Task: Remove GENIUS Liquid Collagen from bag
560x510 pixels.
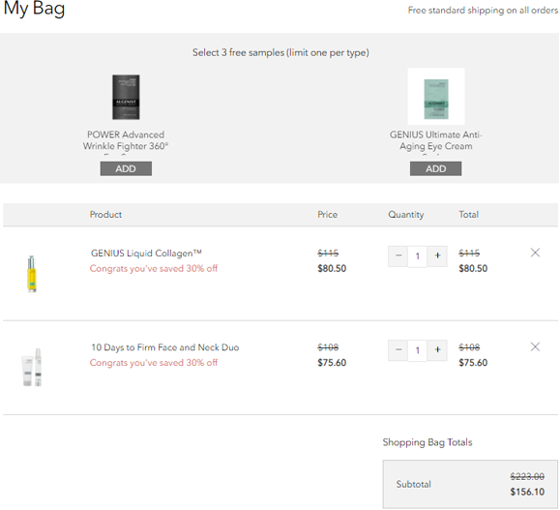Action: click(x=535, y=253)
